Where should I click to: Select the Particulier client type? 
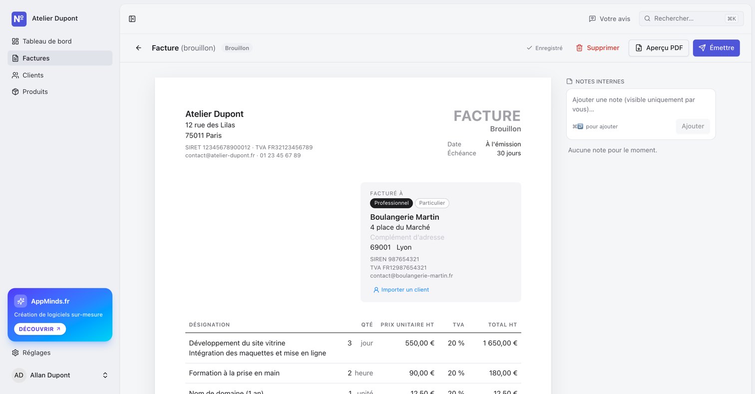pyautogui.click(x=432, y=203)
